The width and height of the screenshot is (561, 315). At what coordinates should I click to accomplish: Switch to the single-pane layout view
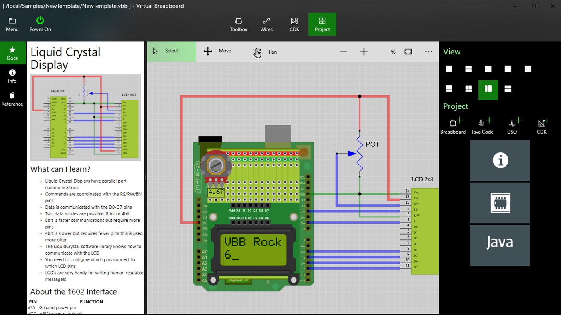448,68
